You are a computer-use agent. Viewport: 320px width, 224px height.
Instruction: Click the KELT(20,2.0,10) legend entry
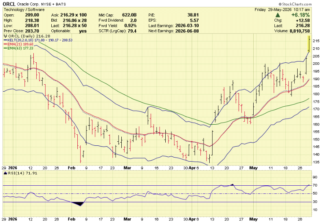[38, 40]
